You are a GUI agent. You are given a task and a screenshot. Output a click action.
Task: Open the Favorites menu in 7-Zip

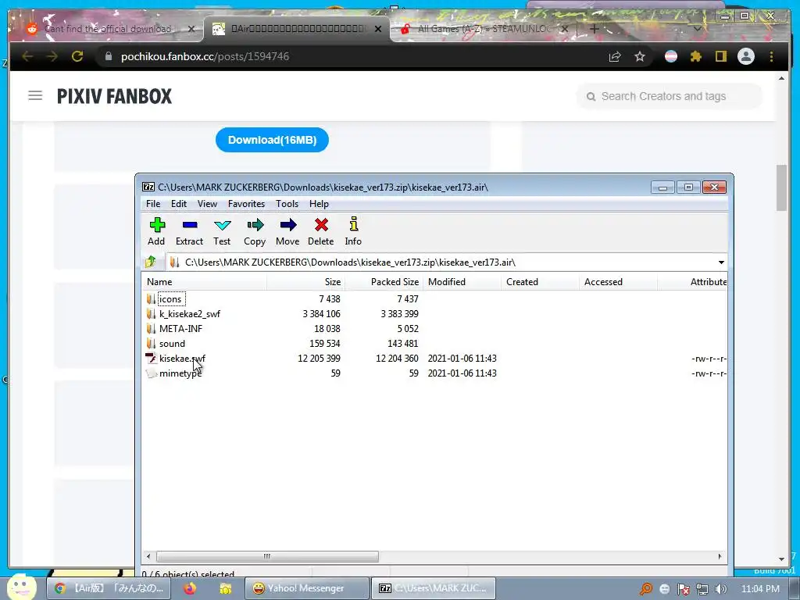[x=246, y=204]
